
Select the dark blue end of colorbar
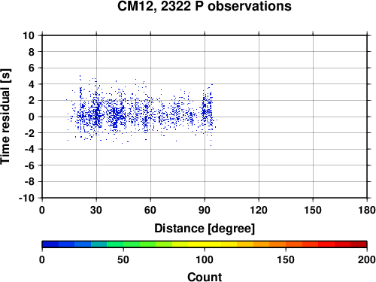pyautogui.click(x=50, y=244)
